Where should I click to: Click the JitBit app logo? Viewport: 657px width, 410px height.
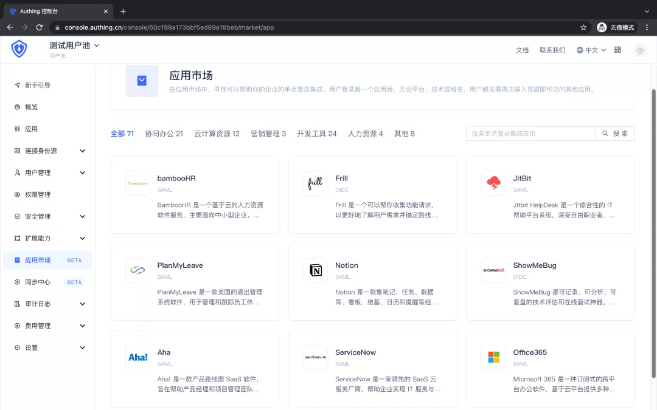point(493,183)
